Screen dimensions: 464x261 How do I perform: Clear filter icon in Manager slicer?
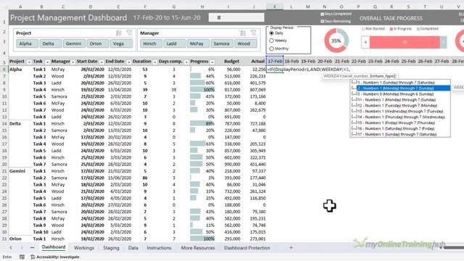pyautogui.click(x=254, y=33)
